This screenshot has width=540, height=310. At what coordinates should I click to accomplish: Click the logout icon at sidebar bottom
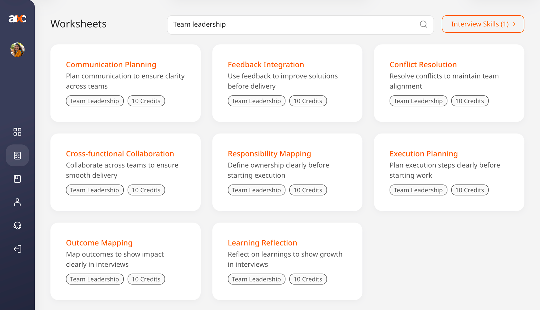point(17,249)
